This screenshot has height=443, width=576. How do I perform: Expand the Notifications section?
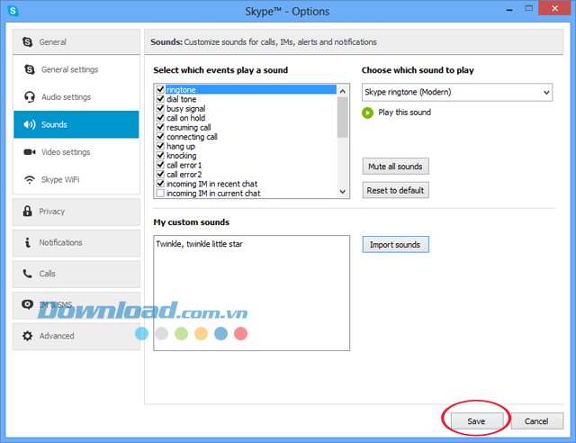(76, 243)
